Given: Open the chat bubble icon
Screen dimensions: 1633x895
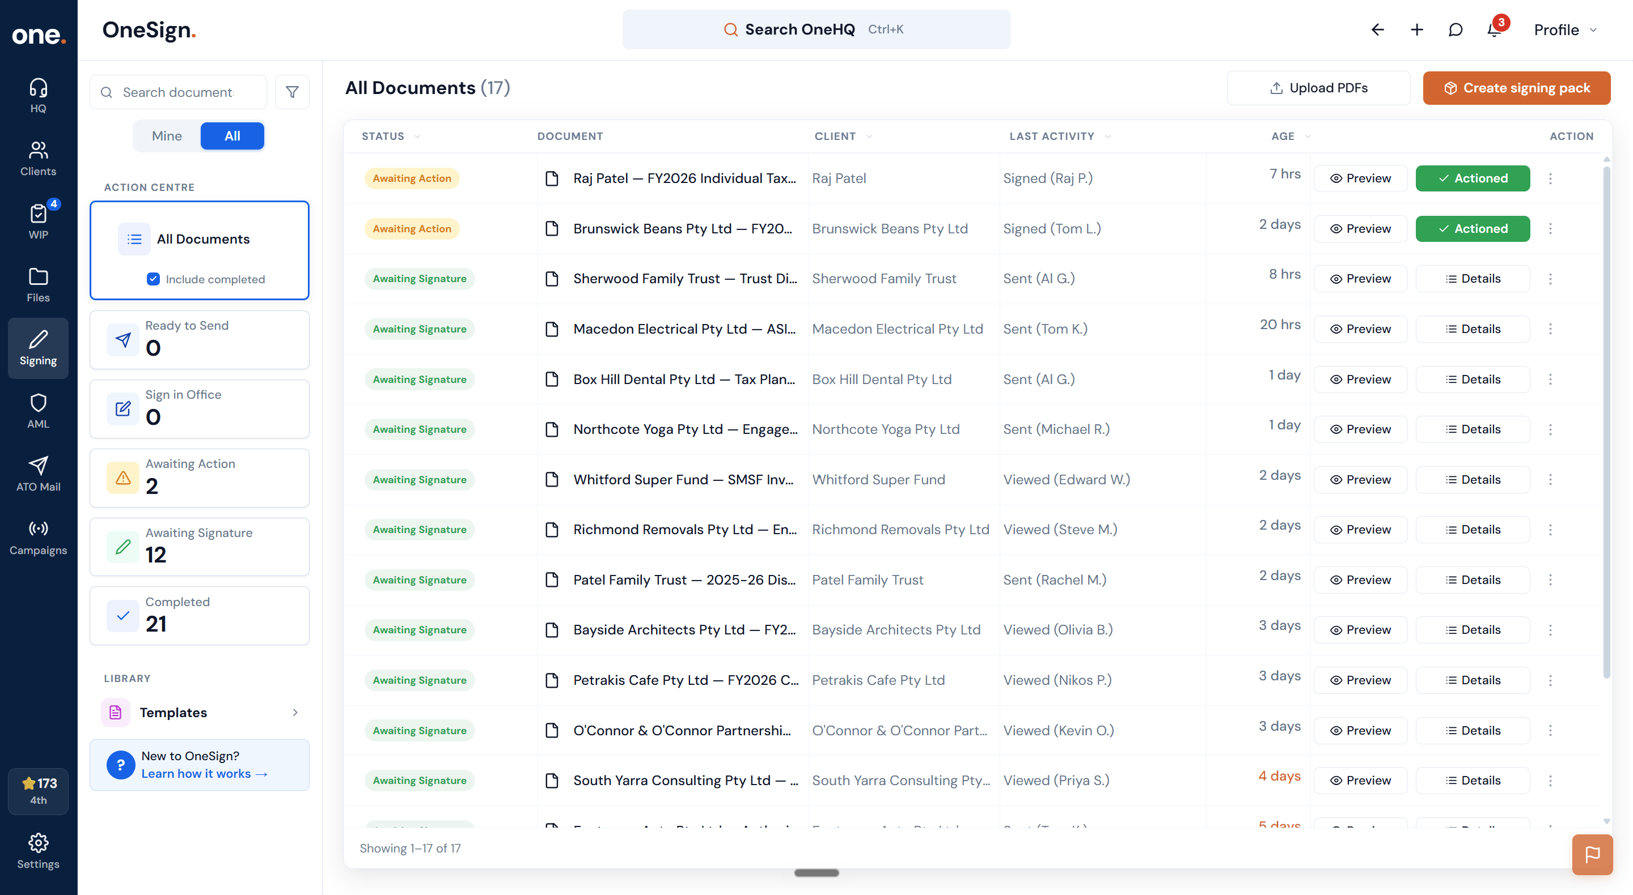Looking at the screenshot, I should click(x=1456, y=30).
